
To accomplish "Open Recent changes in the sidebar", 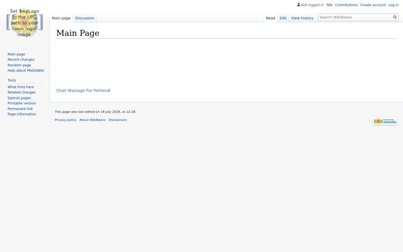I will (x=21, y=60).
